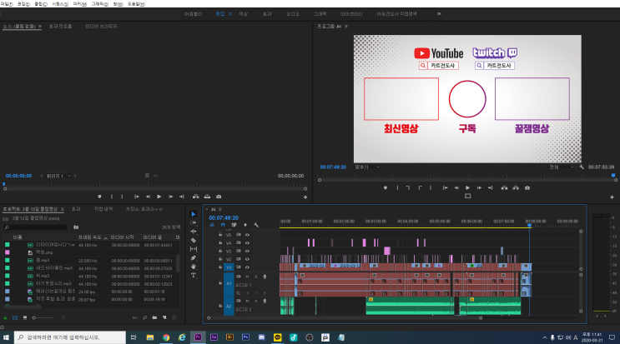Select the Ripple Edit tool
Viewport: 620px width, 344px height.
[194, 232]
